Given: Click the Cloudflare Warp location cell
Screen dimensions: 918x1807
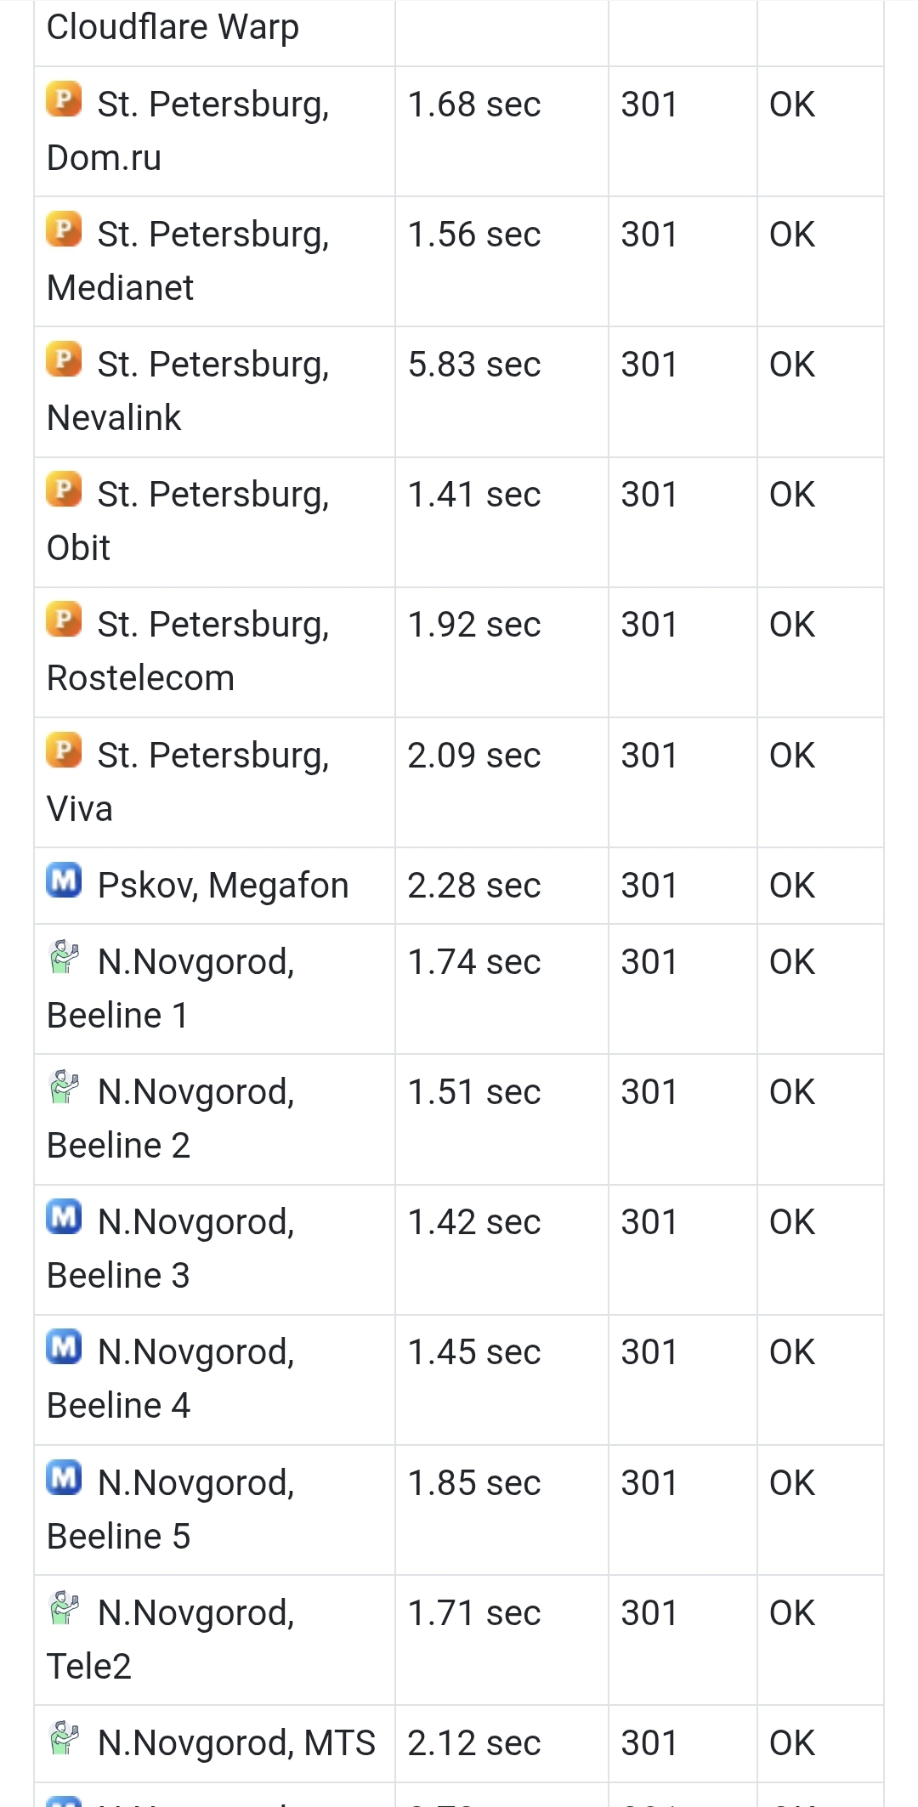Looking at the screenshot, I should [x=173, y=27].
